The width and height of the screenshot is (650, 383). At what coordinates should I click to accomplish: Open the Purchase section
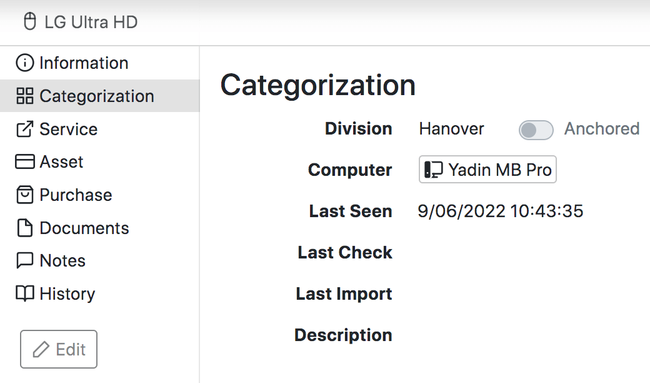click(x=75, y=195)
